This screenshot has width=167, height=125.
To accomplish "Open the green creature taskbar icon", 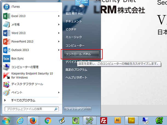I will (x=159, y=120).
